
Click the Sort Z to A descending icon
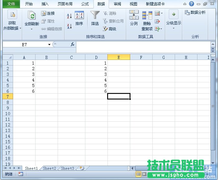click(69, 26)
